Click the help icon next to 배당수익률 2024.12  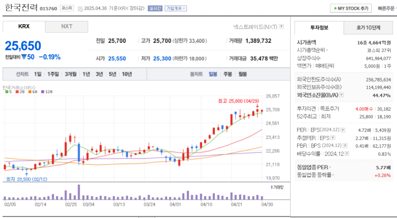tap(347, 154)
